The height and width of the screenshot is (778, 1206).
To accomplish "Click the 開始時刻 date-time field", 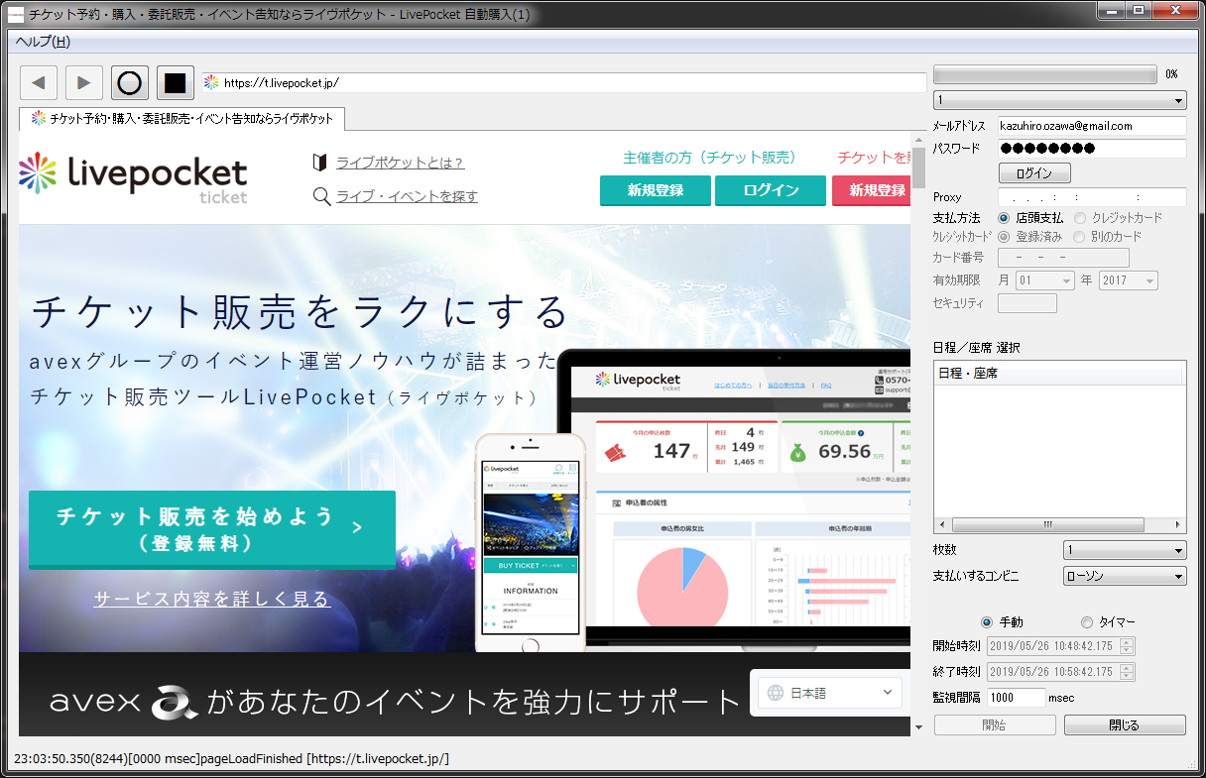I will [x=1061, y=646].
